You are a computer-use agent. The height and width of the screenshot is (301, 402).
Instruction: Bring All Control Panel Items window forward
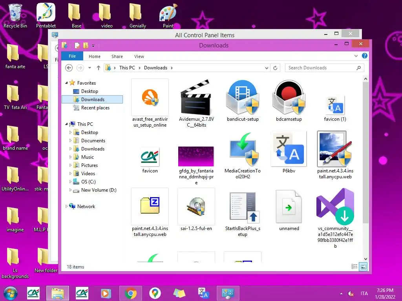205,35
